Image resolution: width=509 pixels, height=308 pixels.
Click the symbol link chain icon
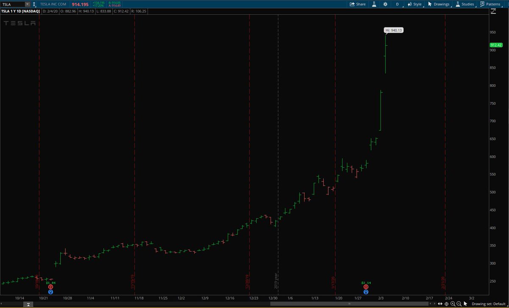click(x=35, y=4)
